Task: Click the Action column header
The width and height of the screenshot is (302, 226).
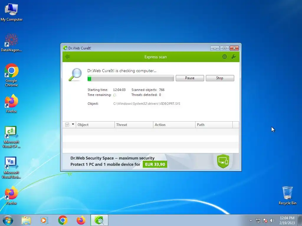Action: point(174,125)
